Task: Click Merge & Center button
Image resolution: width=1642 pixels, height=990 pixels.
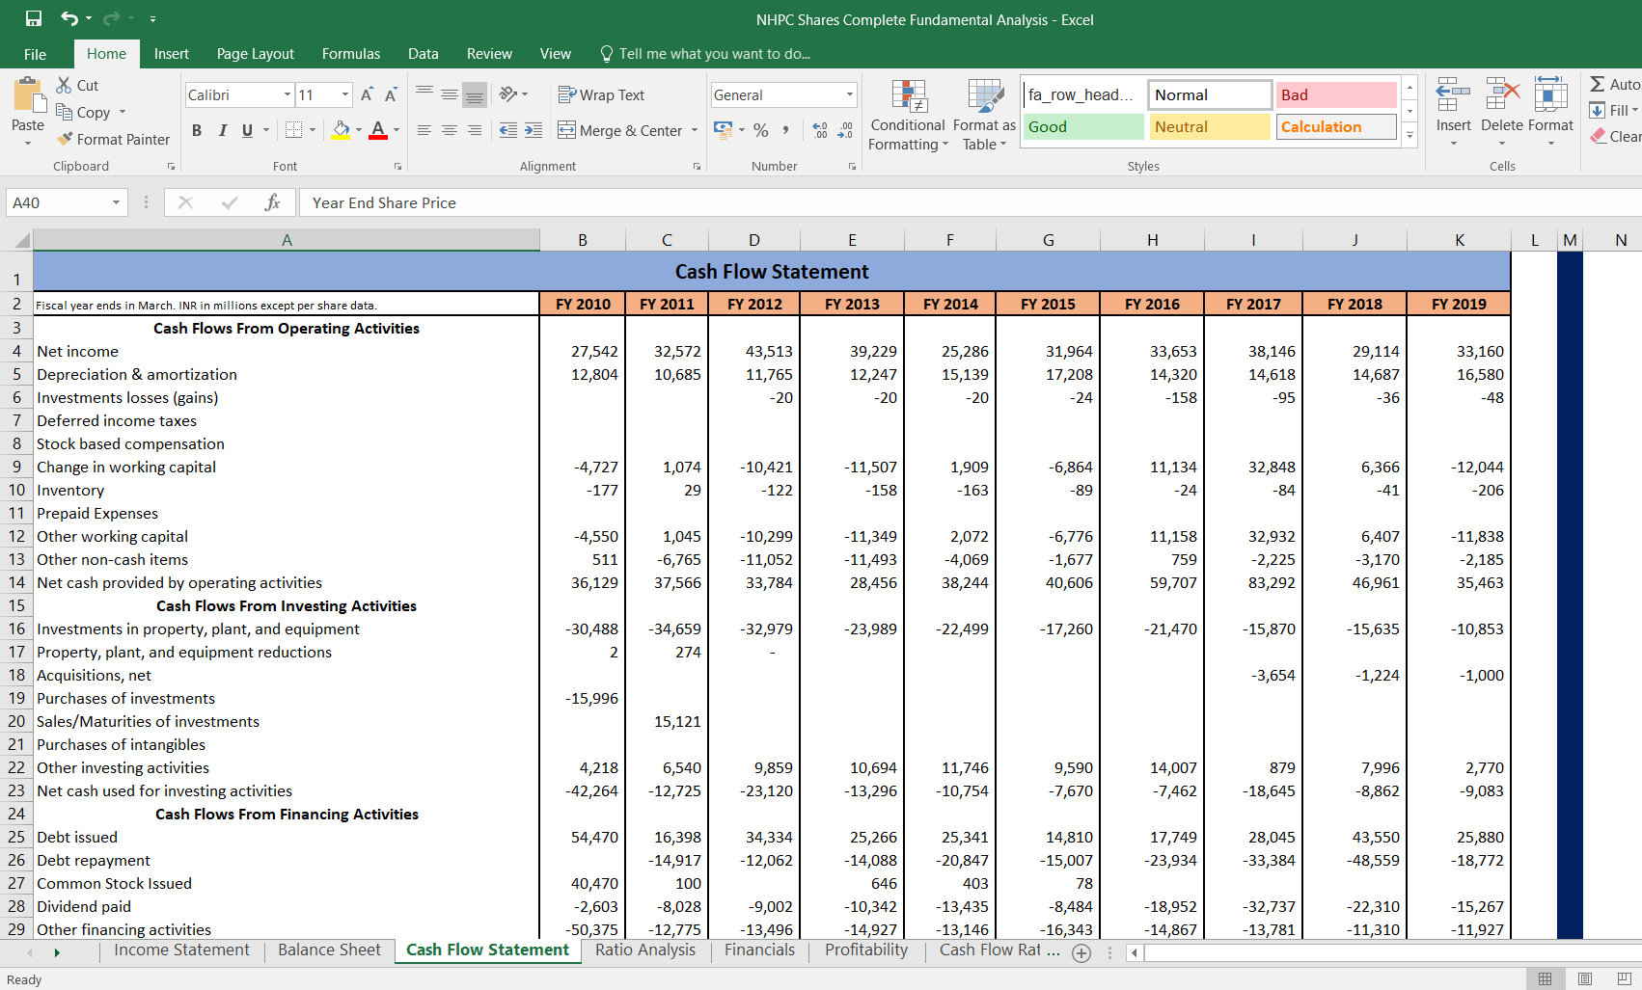Action: (620, 130)
